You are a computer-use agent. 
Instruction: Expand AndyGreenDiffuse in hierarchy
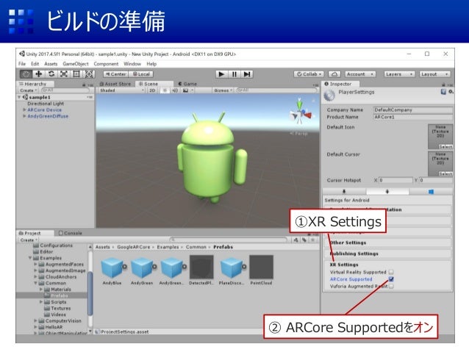[24, 116]
